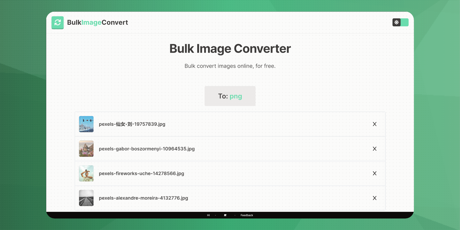
Task: Select file name pexels-alexandre-moreira-4132776.jpg
Action: pyautogui.click(x=143, y=198)
